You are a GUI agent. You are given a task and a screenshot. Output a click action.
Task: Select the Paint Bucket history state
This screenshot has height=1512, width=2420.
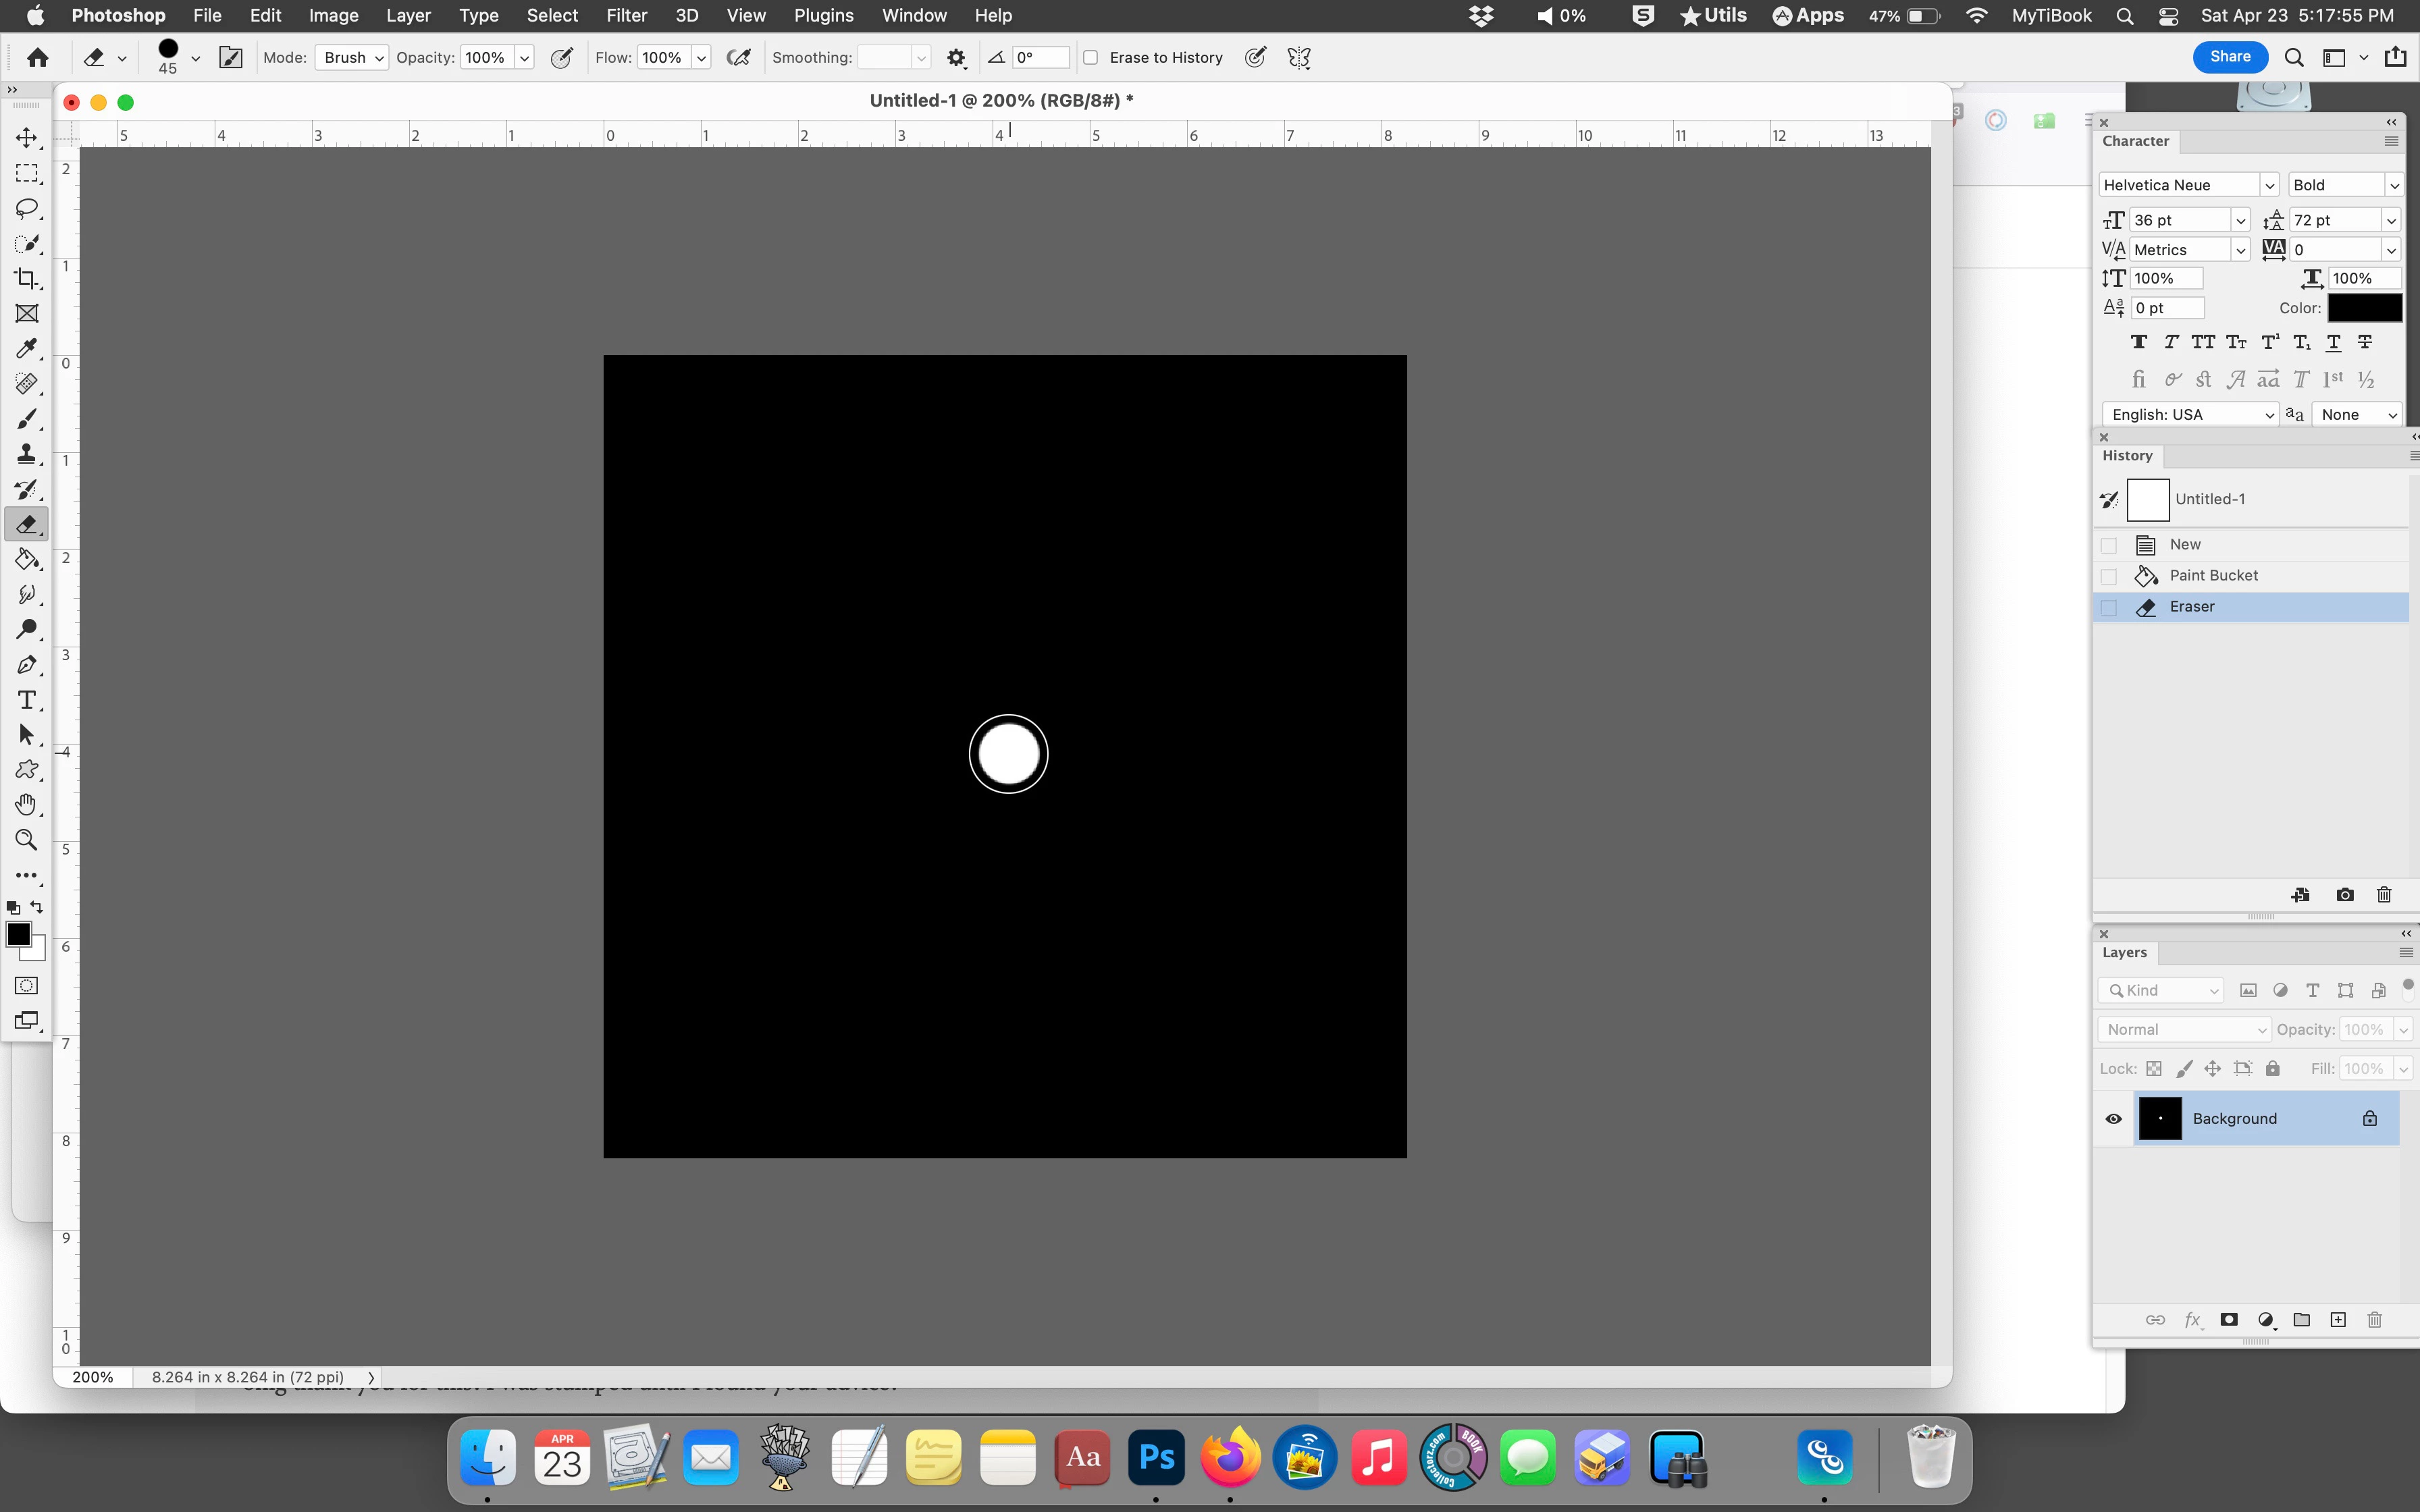(x=2213, y=576)
